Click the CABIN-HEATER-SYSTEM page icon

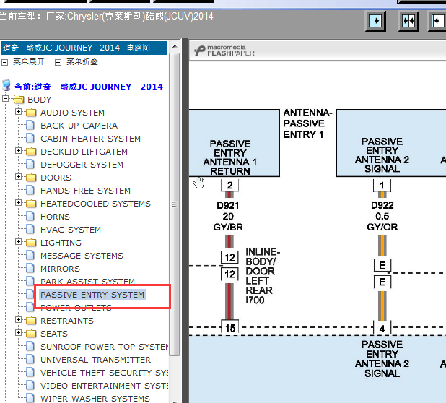30,139
